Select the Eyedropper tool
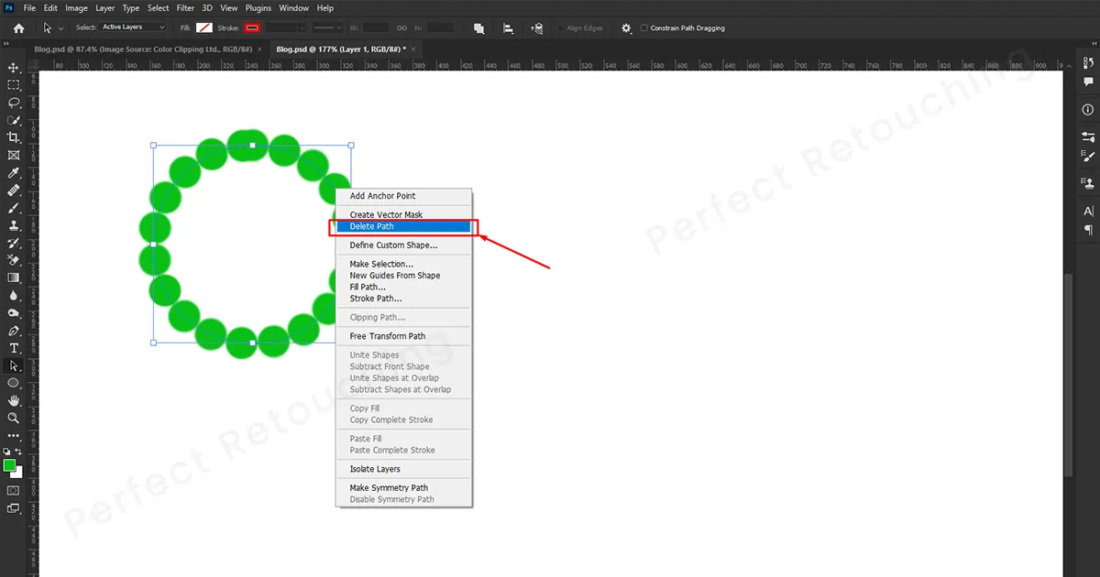 pyautogui.click(x=14, y=173)
